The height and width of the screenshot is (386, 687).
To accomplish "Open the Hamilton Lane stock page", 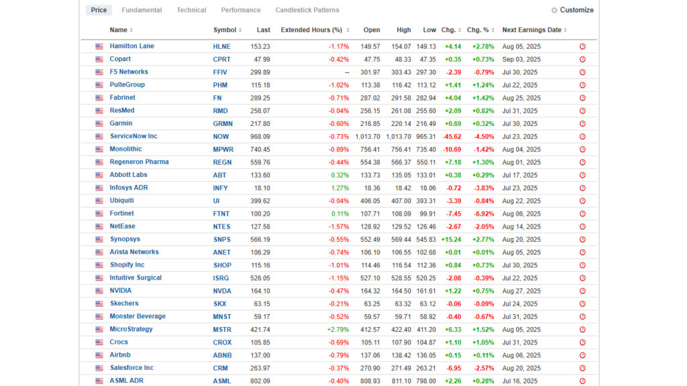I will click(131, 46).
